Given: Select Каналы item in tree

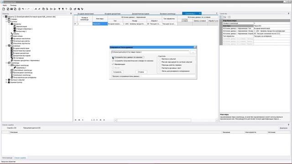Looking at the screenshot, I should (16, 34).
